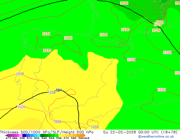180x139 pixels.
Task: Click legend value 570
Action: coord(66,138)
